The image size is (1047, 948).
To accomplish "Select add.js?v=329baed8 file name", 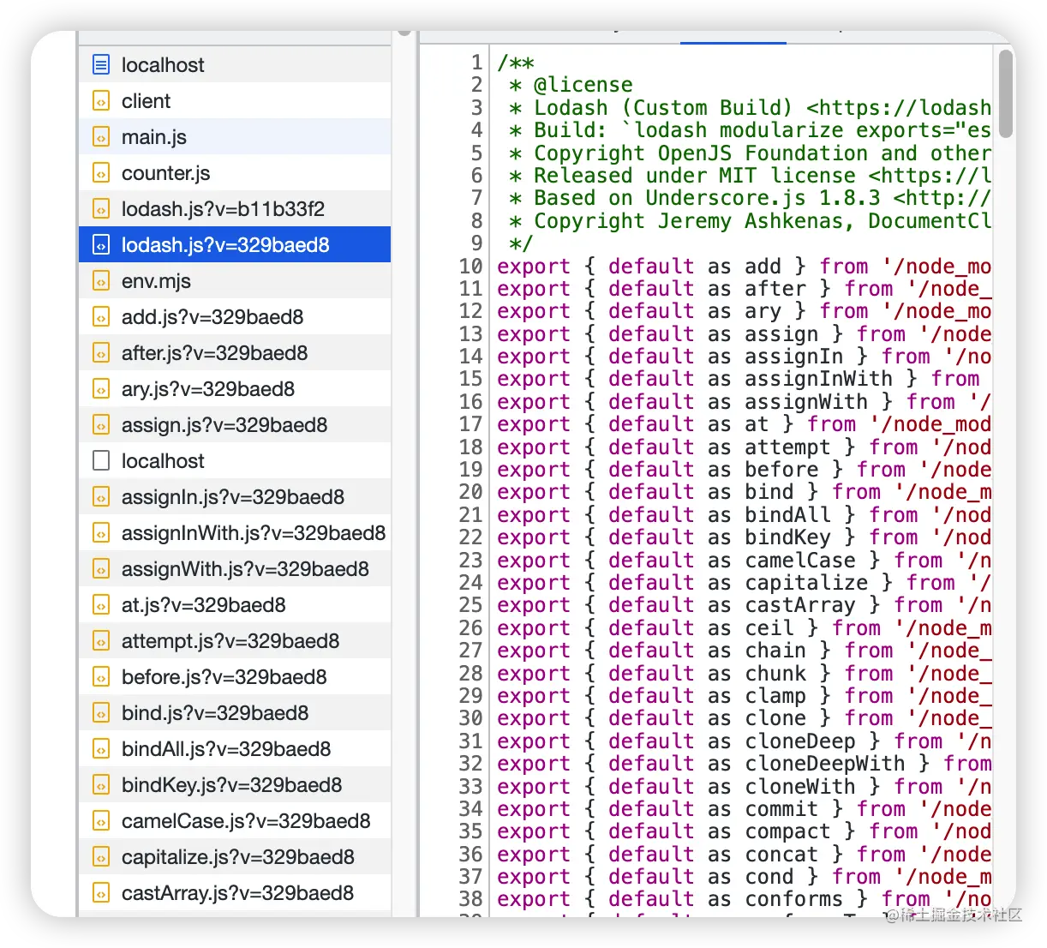I will (212, 317).
